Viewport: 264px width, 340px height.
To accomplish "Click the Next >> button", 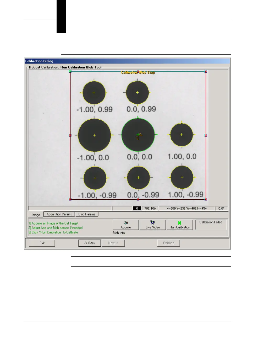I will (x=113, y=243).
